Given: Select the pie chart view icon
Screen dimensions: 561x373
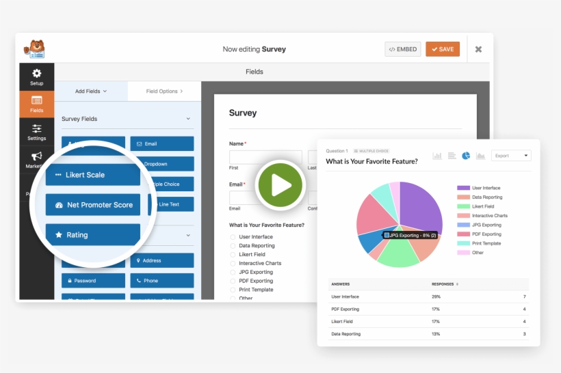Looking at the screenshot, I should coord(466,156).
